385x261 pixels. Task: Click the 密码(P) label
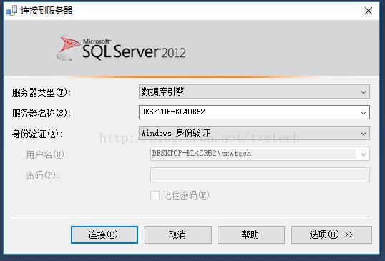pyautogui.click(x=42, y=175)
